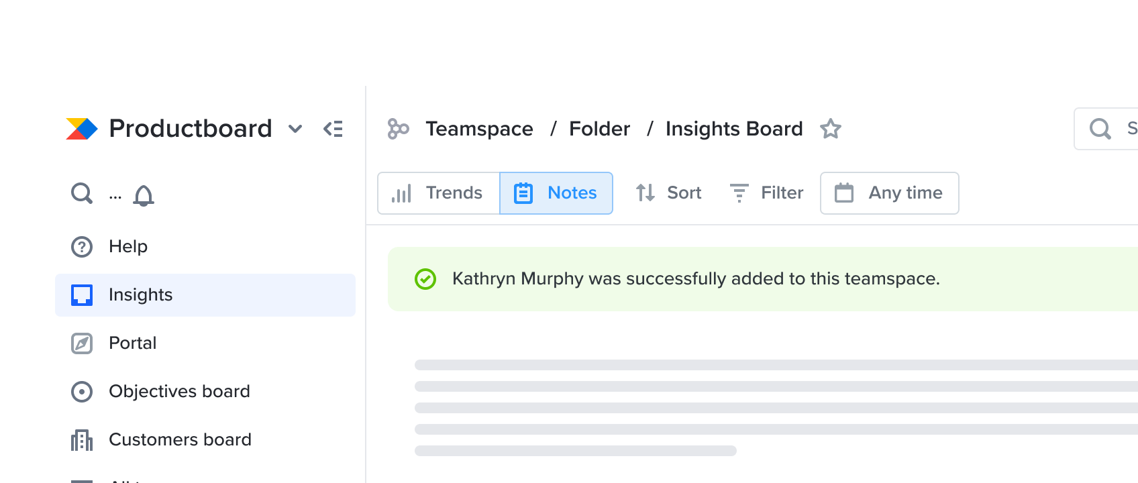Click the Customers board building icon

[82, 440]
